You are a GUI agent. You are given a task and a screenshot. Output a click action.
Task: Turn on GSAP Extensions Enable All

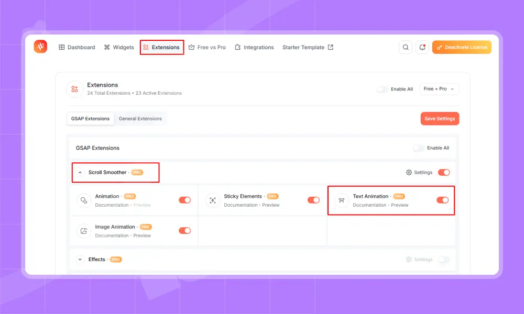(419, 148)
